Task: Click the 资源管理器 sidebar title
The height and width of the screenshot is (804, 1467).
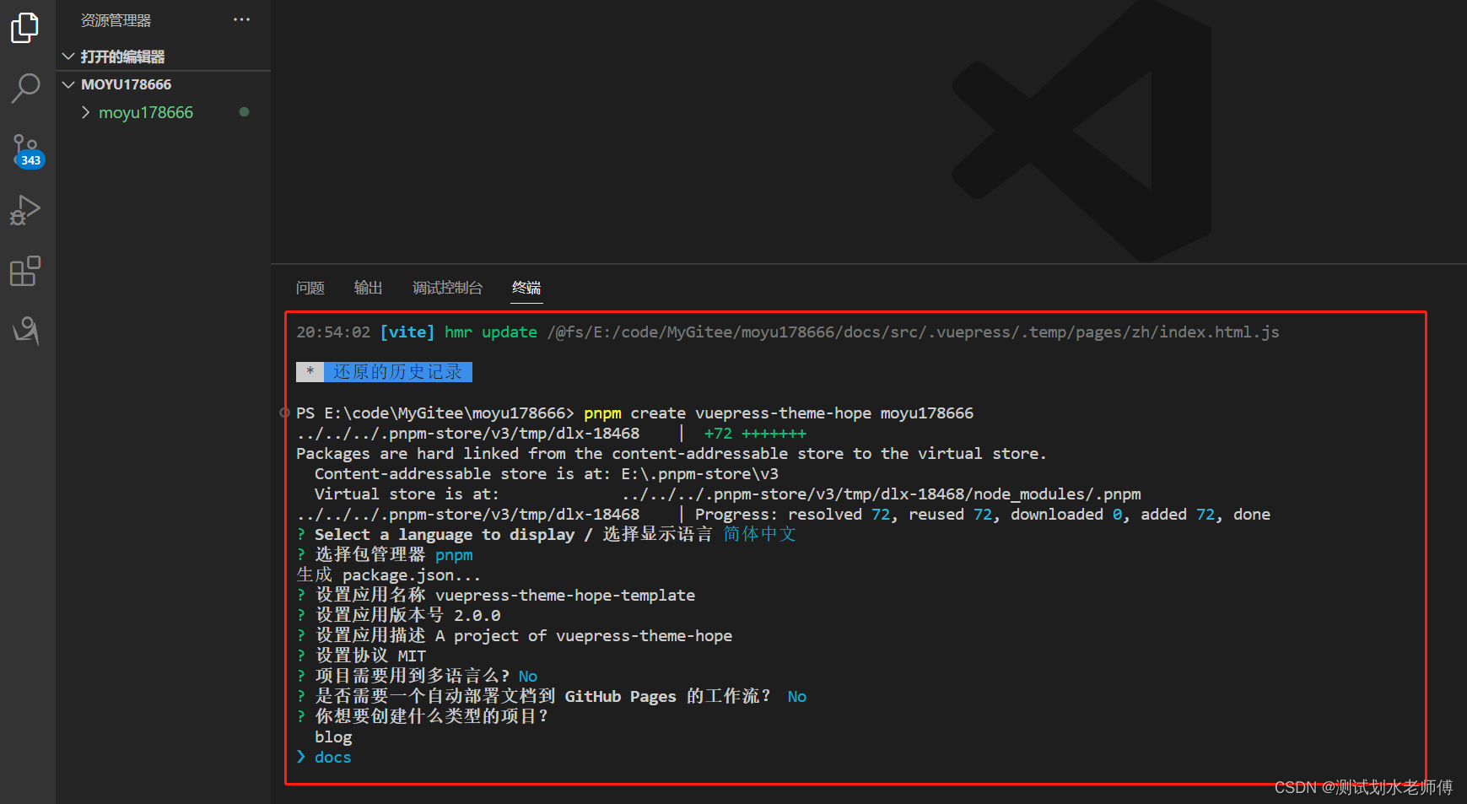Action: 116,20
